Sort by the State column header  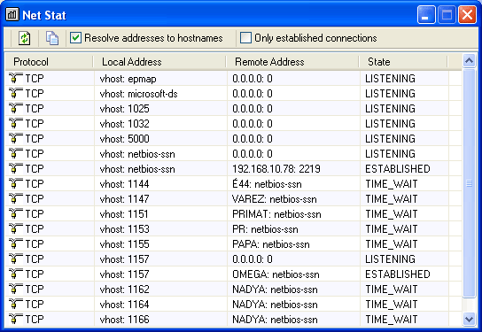coord(403,62)
